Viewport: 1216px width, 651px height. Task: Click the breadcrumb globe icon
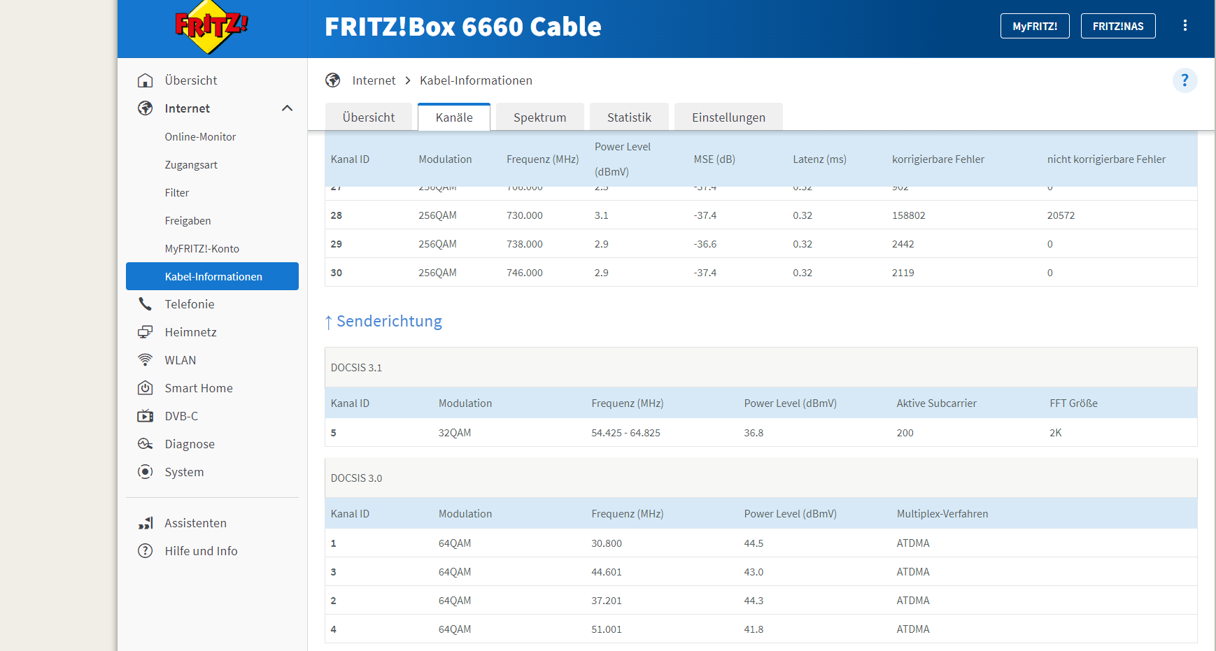pos(333,80)
